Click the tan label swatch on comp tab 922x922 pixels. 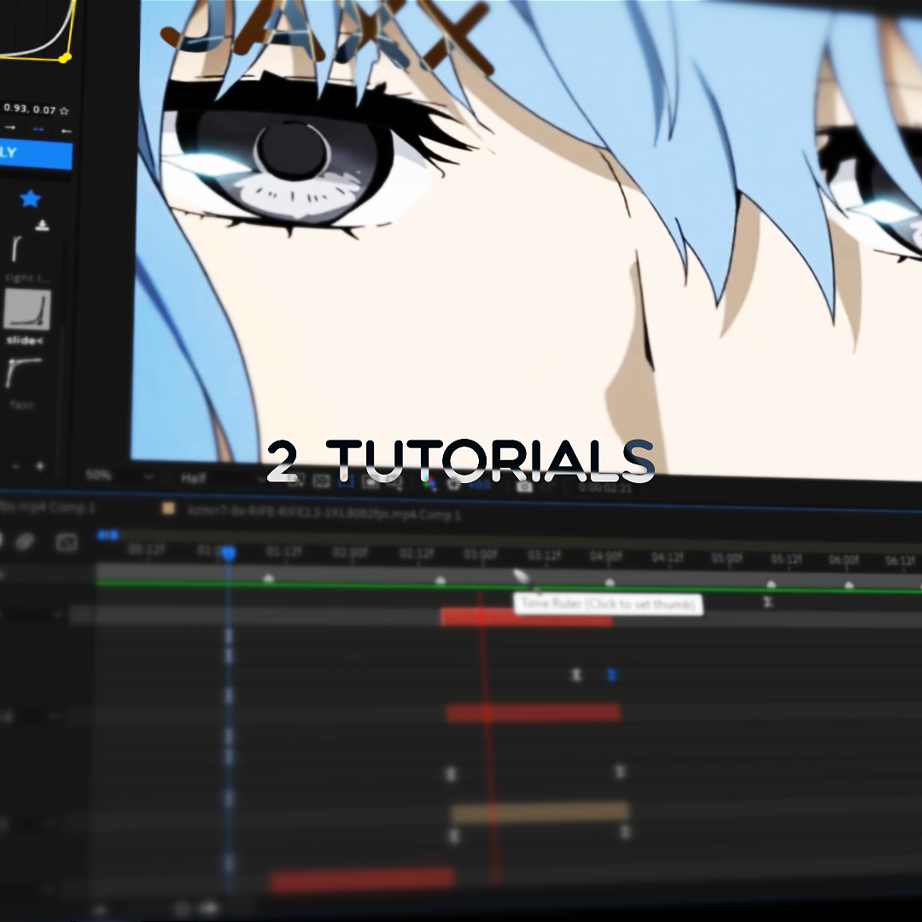pyautogui.click(x=168, y=508)
